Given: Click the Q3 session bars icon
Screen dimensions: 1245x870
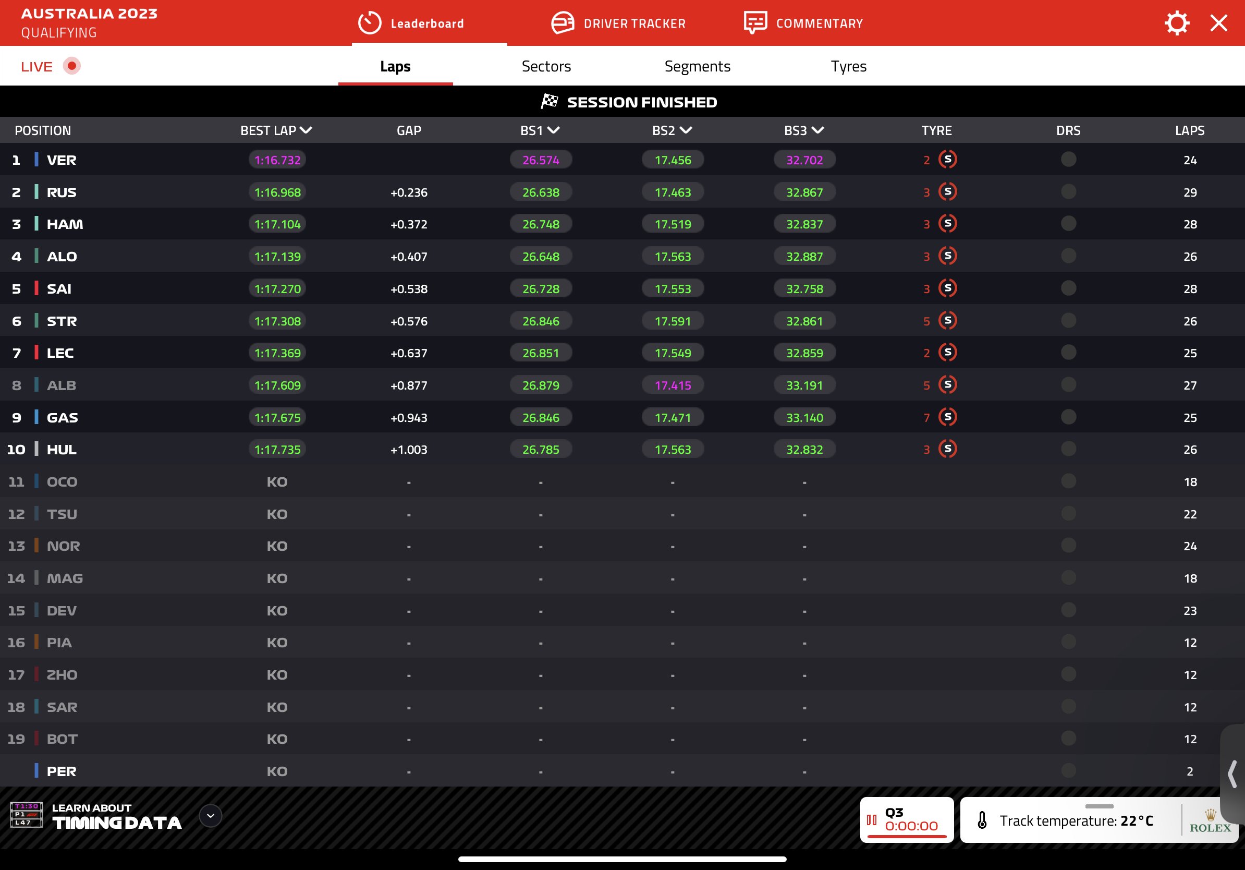Looking at the screenshot, I should coord(872,820).
